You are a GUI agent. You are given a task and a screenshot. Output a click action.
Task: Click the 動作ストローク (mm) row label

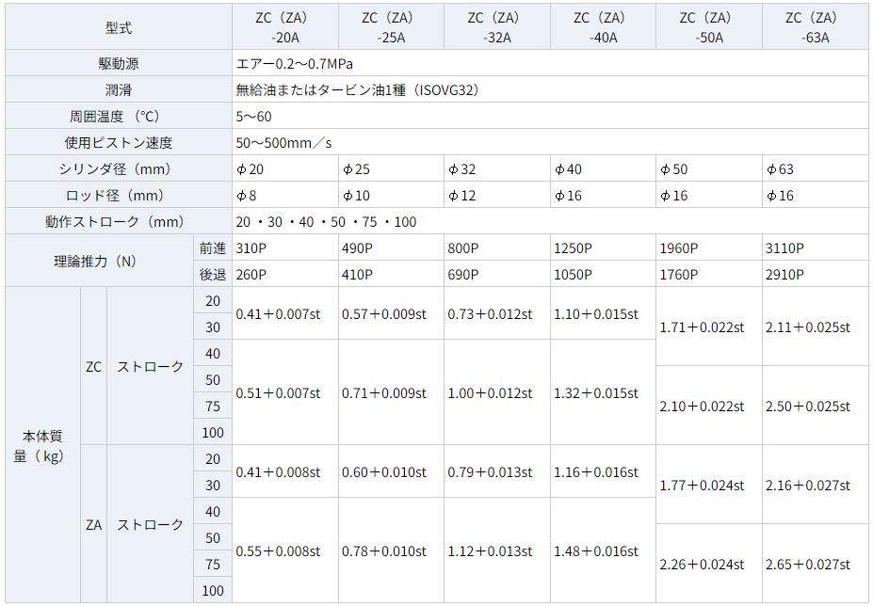click(x=119, y=222)
